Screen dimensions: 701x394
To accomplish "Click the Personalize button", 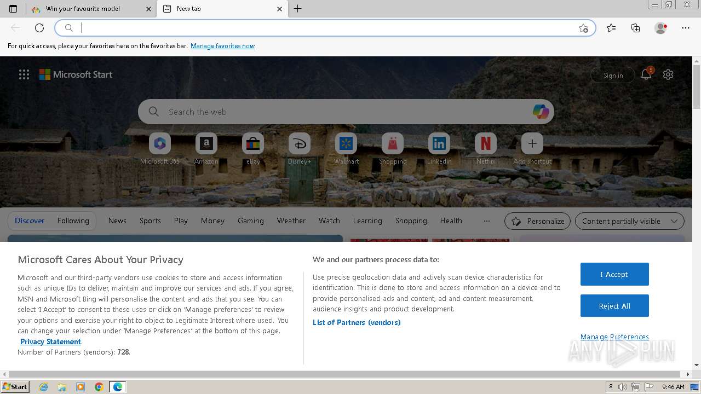I will click(x=537, y=221).
